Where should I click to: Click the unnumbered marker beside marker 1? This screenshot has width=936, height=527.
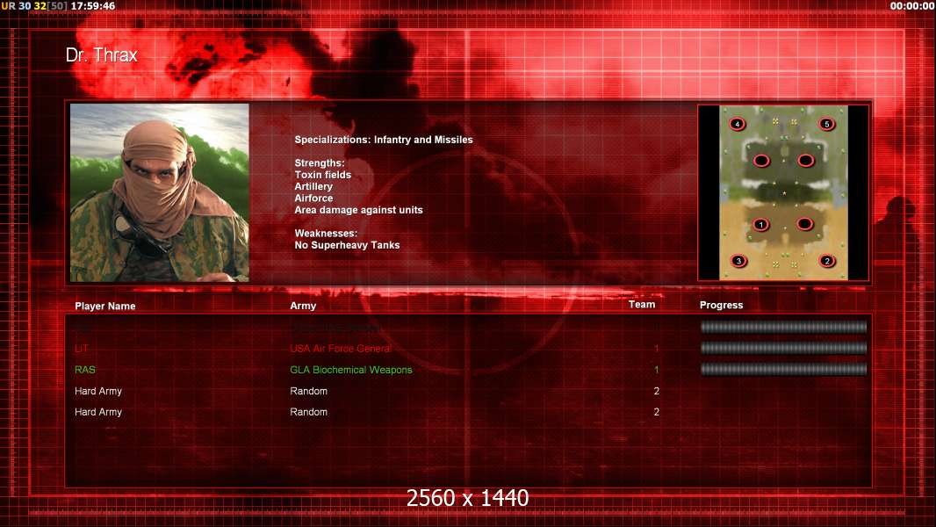[x=804, y=224]
